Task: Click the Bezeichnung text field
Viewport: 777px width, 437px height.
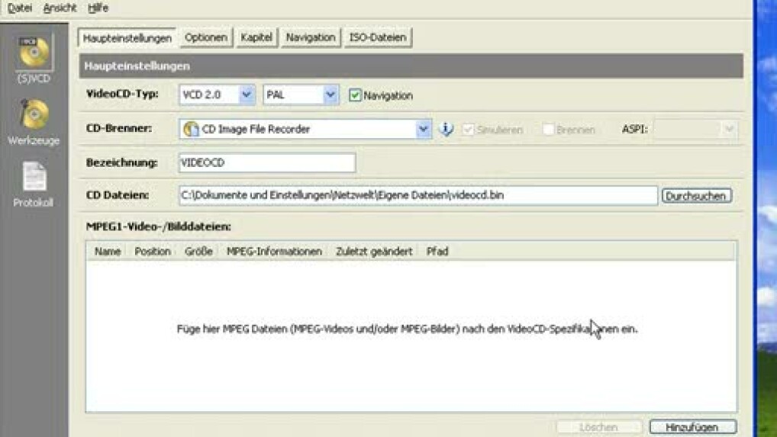Action: pyautogui.click(x=266, y=162)
